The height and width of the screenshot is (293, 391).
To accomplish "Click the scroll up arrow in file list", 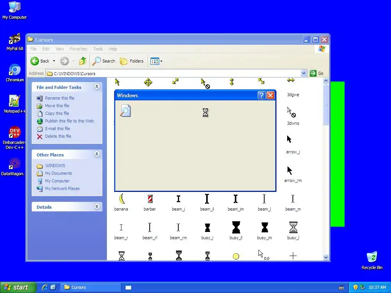I will click(x=326, y=81).
